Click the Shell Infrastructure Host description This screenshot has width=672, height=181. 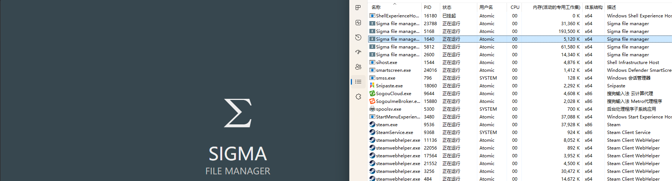[633, 62]
